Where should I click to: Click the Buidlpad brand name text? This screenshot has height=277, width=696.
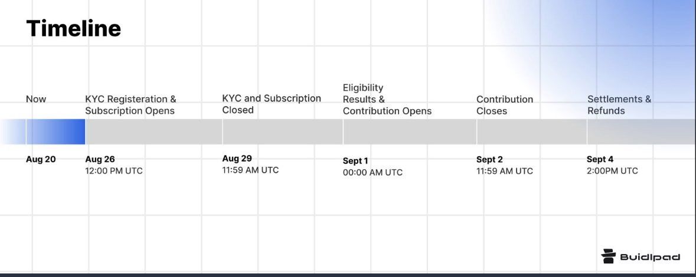click(650, 257)
